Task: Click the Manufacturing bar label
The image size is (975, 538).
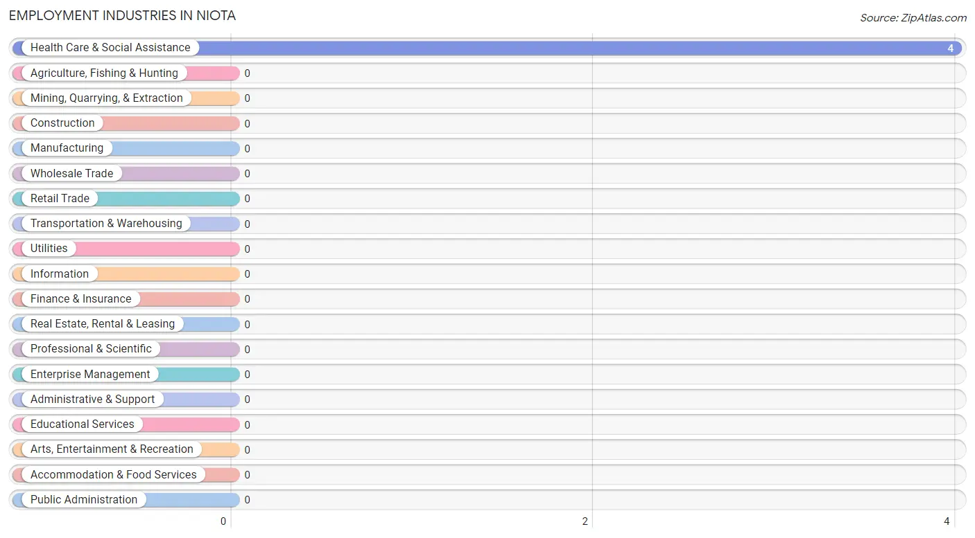Action: 67,148
